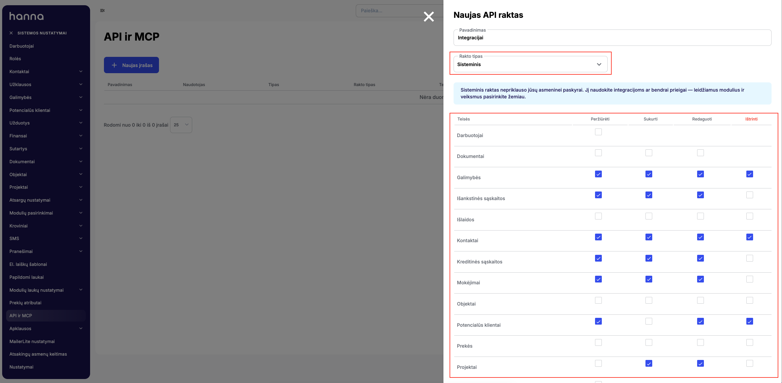Check Sukurti for Potencialūs klientai
Viewport: 782px width, 383px height.
coord(649,321)
